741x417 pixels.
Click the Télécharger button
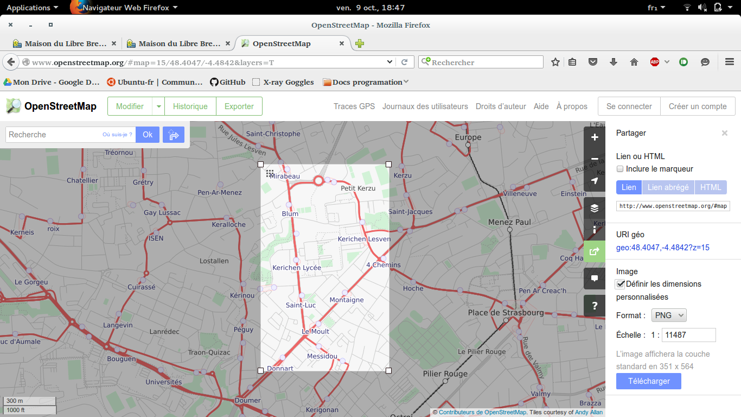[x=649, y=381]
